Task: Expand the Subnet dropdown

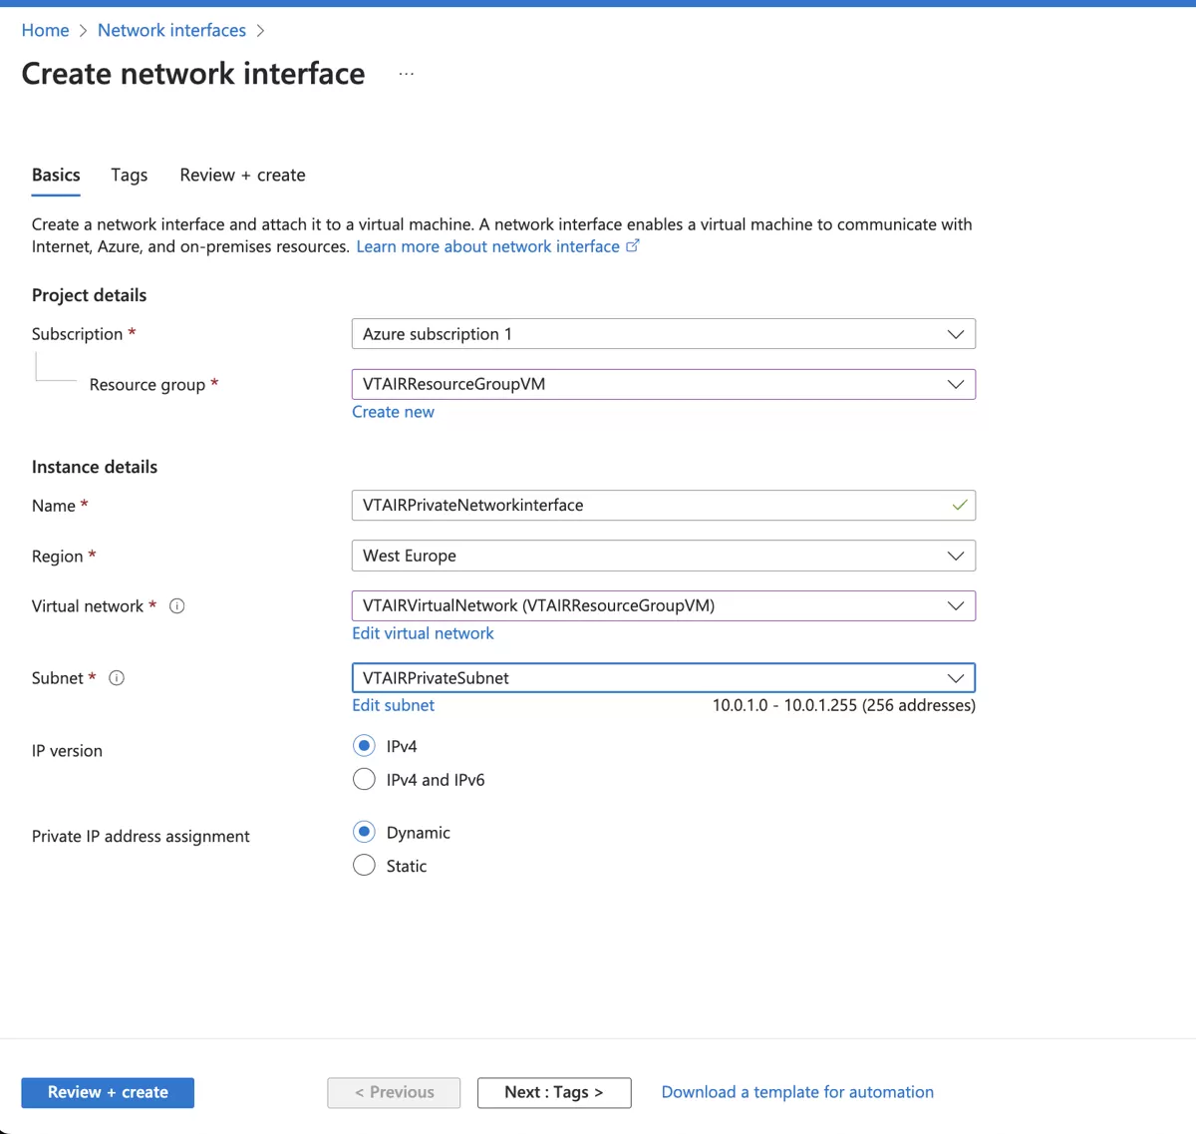Action: click(956, 677)
